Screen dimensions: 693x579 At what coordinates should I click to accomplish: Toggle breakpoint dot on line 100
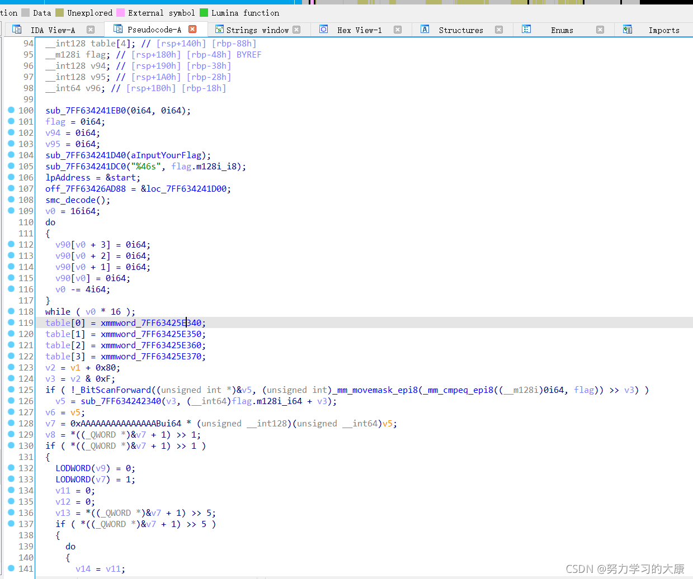click(11, 110)
